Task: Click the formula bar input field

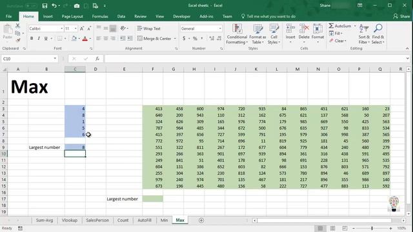Action: tap(255, 59)
